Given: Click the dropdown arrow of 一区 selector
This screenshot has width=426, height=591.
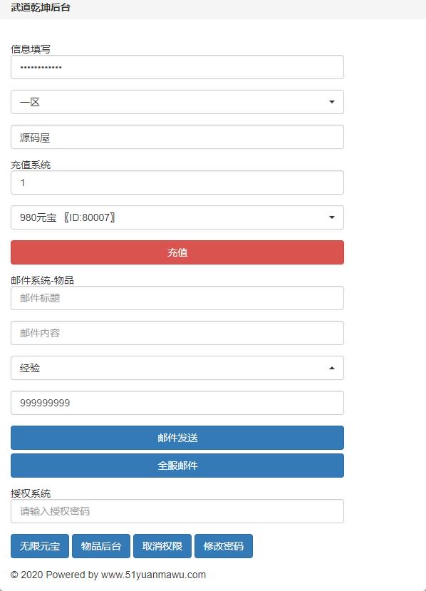Looking at the screenshot, I should (x=331, y=102).
